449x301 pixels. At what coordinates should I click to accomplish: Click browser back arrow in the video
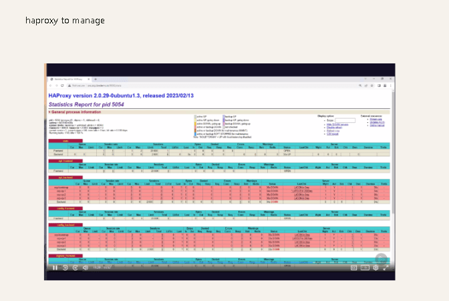(51, 85)
